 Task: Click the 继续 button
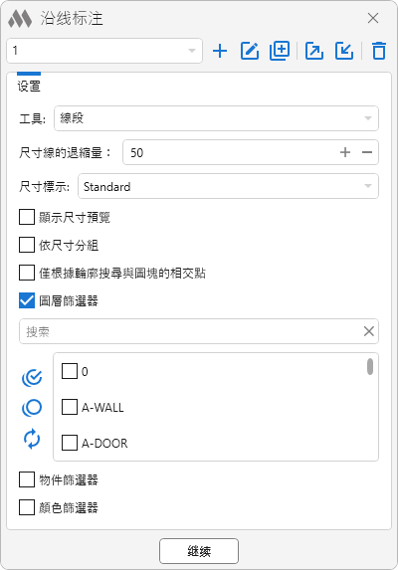coord(199,551)
